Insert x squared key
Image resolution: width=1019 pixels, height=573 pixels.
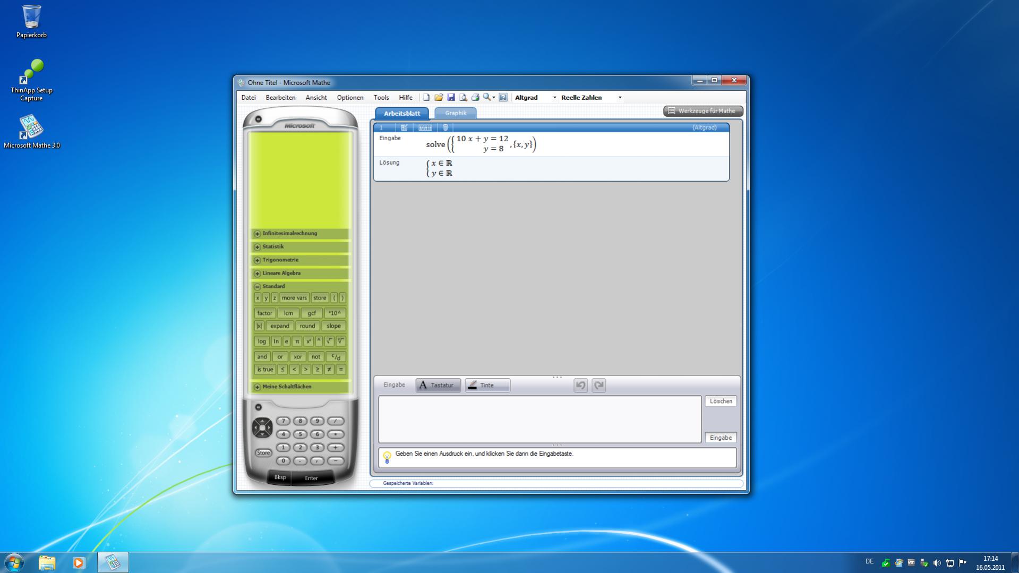[308, 341]
